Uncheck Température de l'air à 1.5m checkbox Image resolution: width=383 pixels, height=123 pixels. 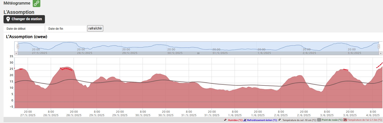[345, 120]
